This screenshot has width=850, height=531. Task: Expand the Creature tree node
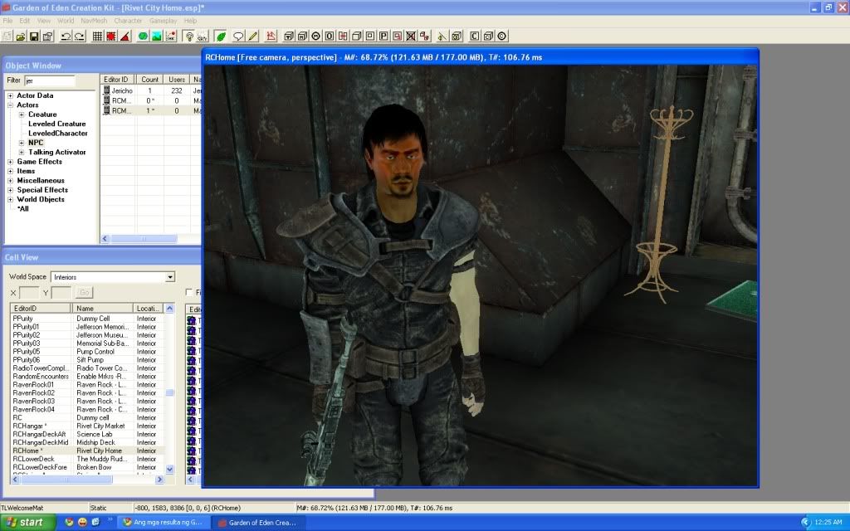tap(22, 114)
